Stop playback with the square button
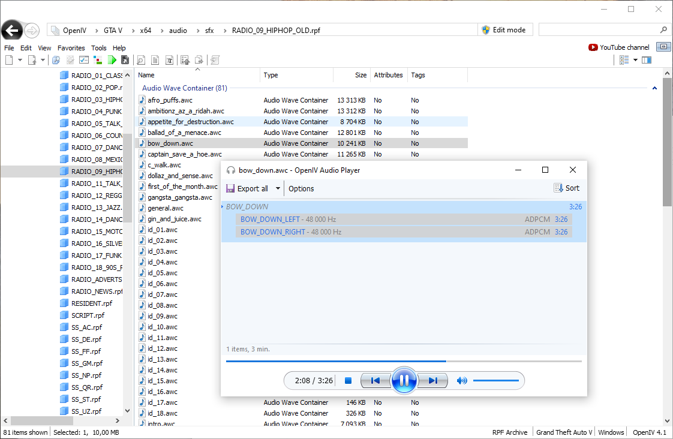This screenshot has height=439, width=673. (x=348, y=380)
